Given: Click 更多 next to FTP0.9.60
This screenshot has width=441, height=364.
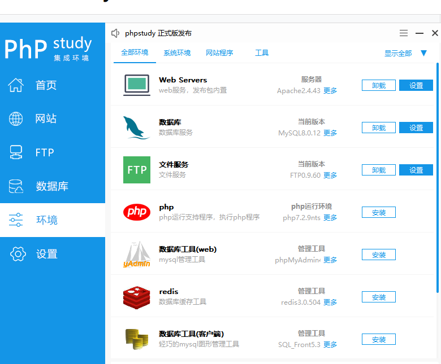Looking at the screenshot, I should pos(330,176).
